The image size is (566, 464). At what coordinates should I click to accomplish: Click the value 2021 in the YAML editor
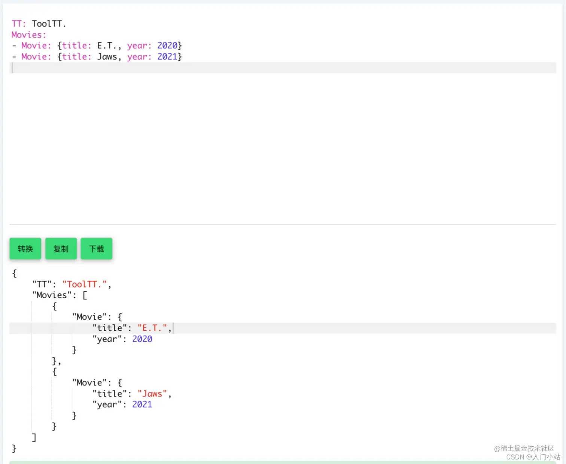point(167,57)
